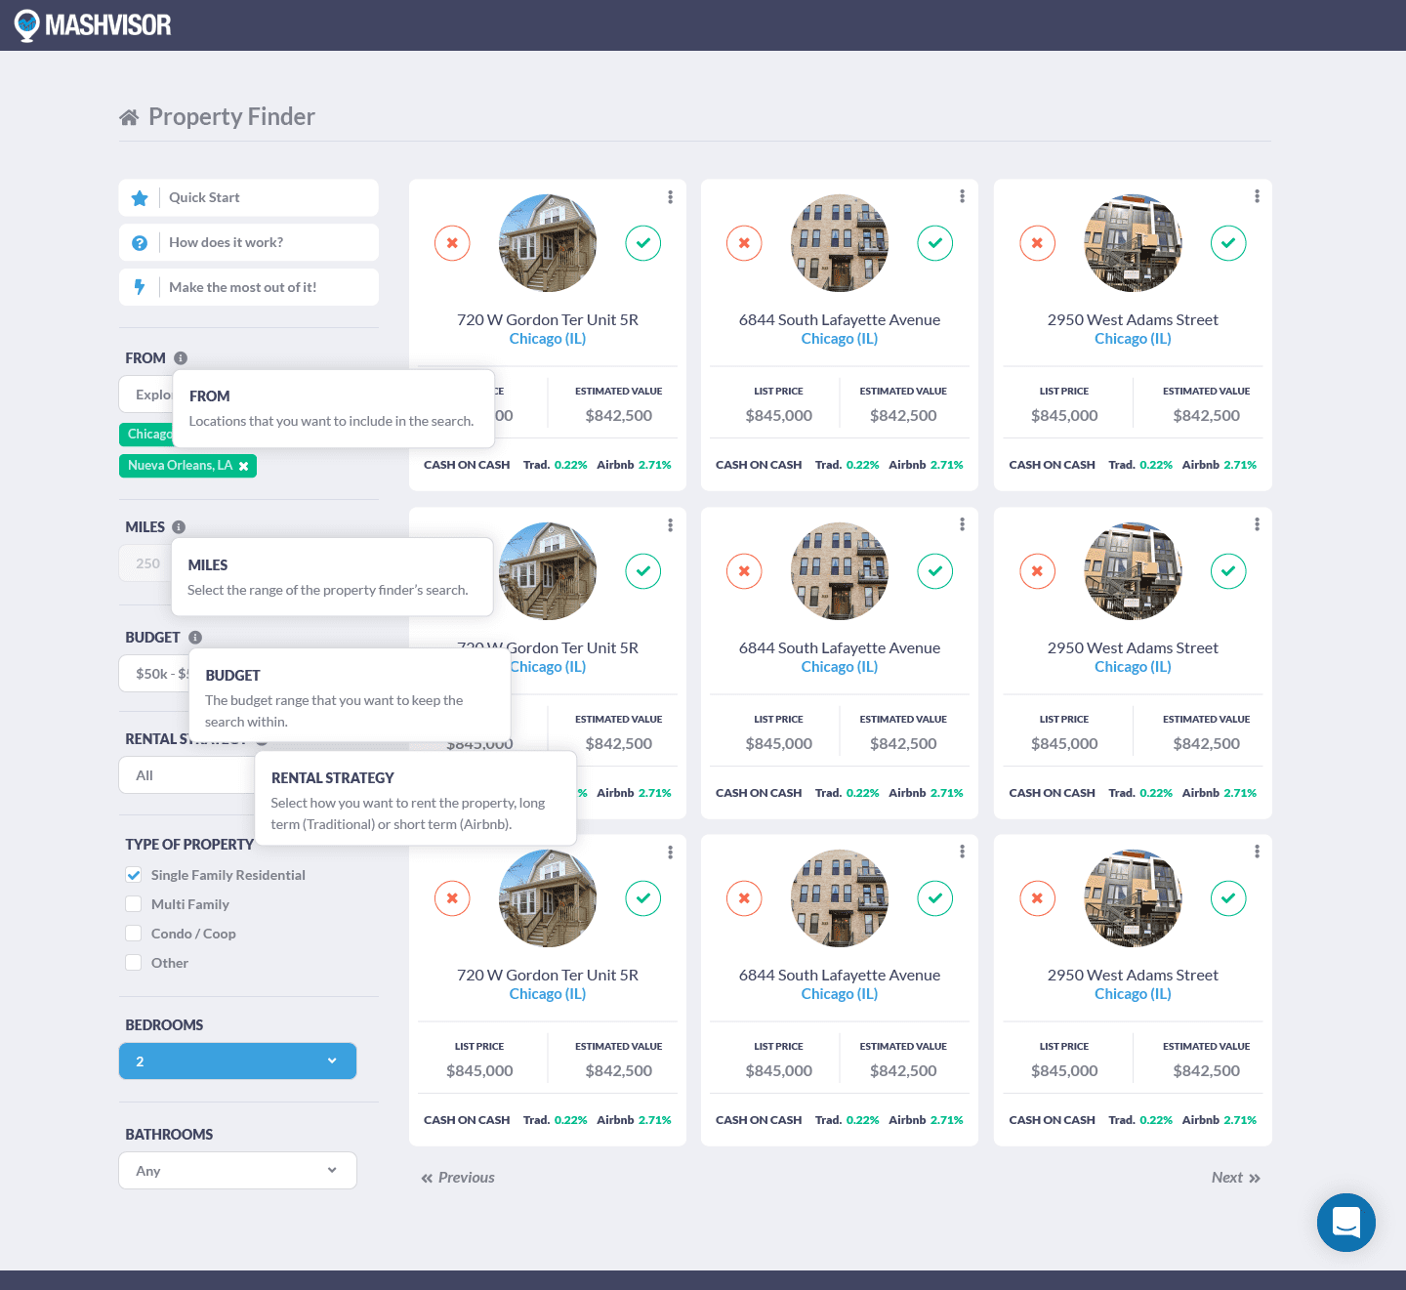Go to the Next results page

pyautogui.click(x=1235, y=1177)
